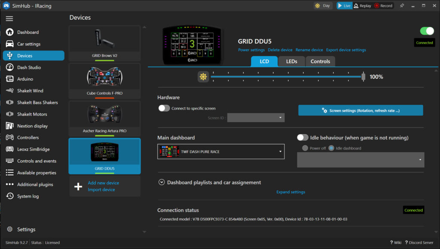Click the device list scroll-down arrow
The image size is (440, 249).
(144, 232)
